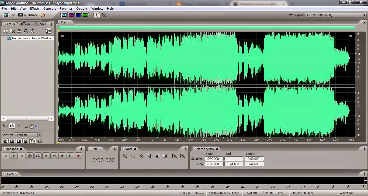Switch to Edit view button
The image size is (368, 196).
(x=9, y=15)
